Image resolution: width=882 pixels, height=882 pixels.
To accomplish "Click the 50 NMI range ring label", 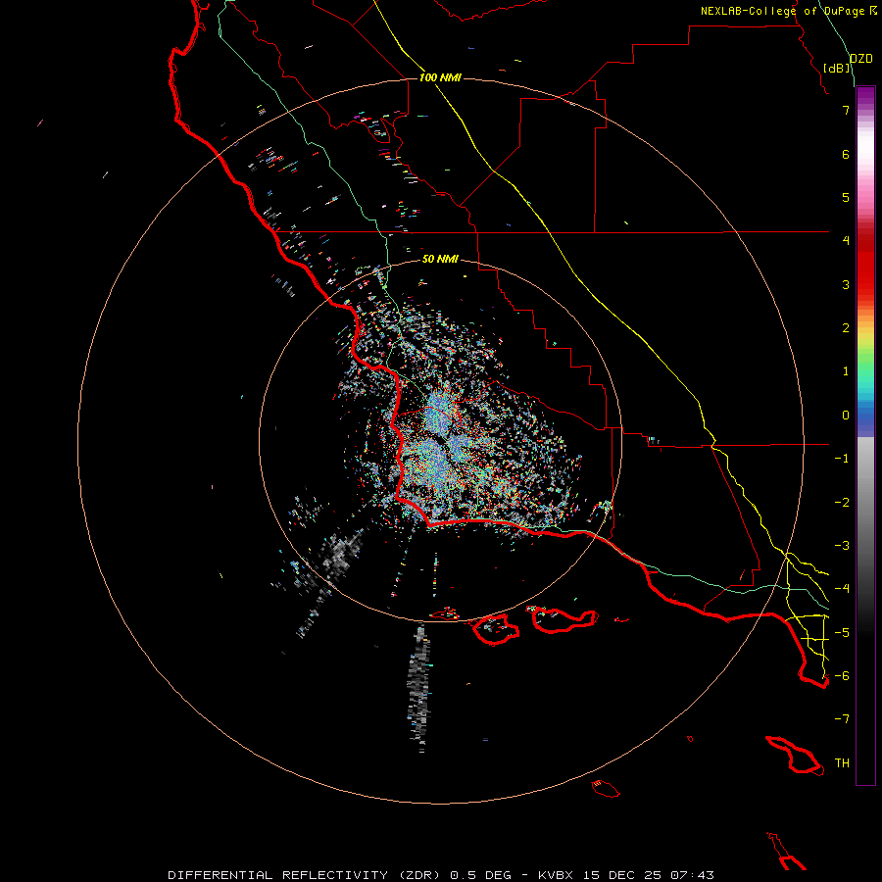I will pos(440,259).
